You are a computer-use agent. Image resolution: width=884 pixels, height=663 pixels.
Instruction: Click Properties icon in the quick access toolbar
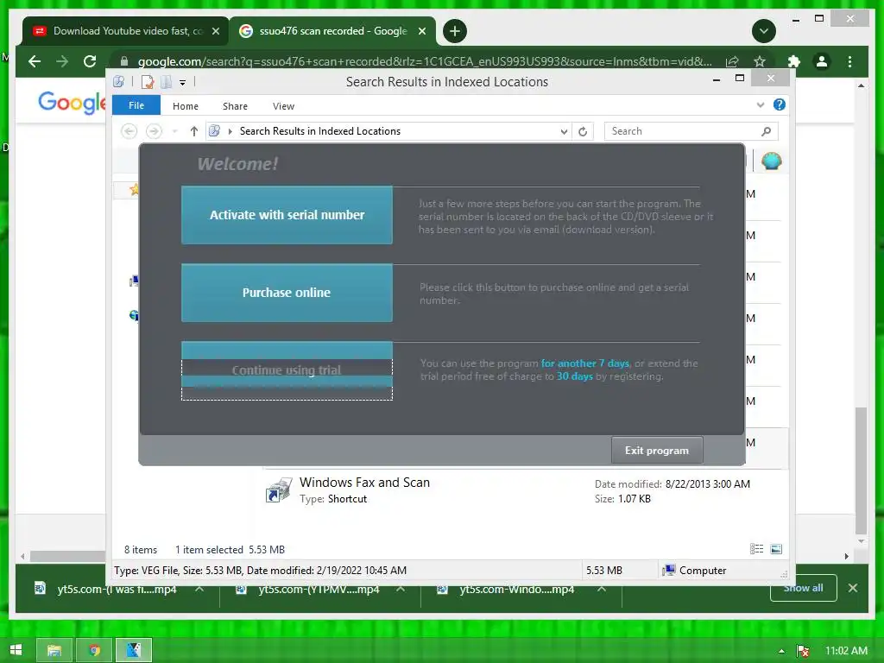[147, 82]
